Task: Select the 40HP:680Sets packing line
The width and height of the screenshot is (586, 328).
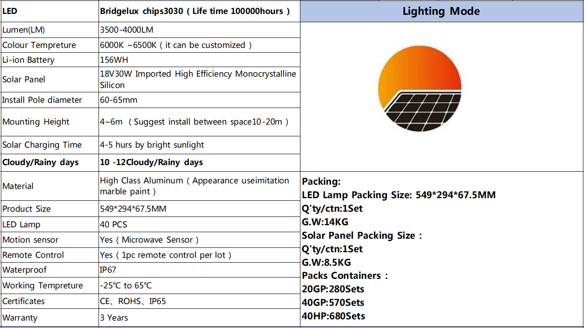Action: [334, 316]
